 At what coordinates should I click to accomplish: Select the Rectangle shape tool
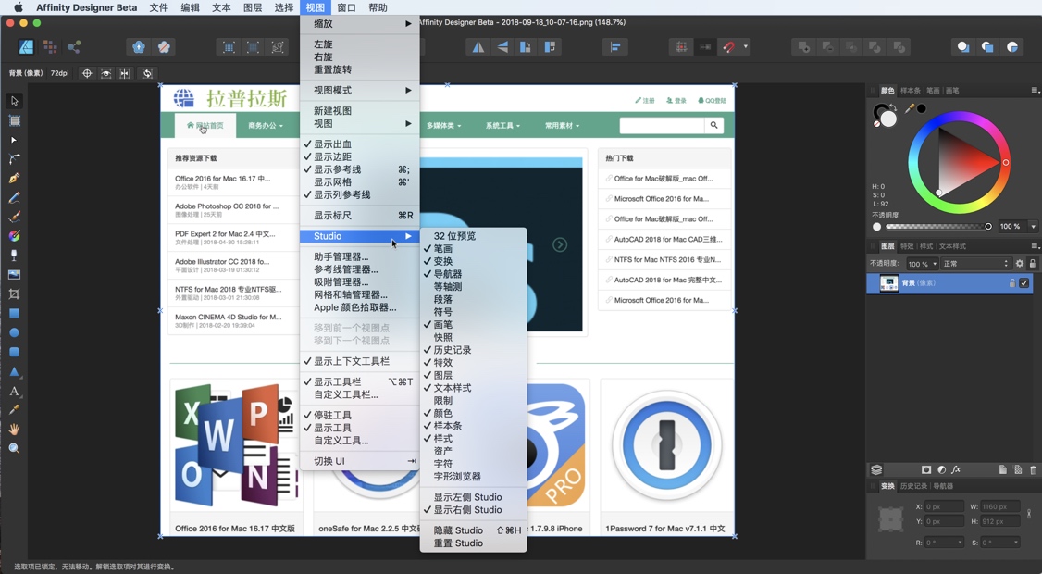point(14,313)
